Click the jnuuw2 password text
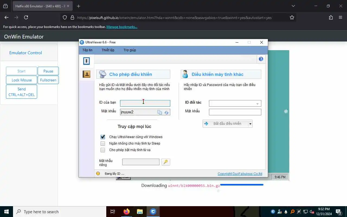Viewport: 347px width, 217px height. click(127, 112)
